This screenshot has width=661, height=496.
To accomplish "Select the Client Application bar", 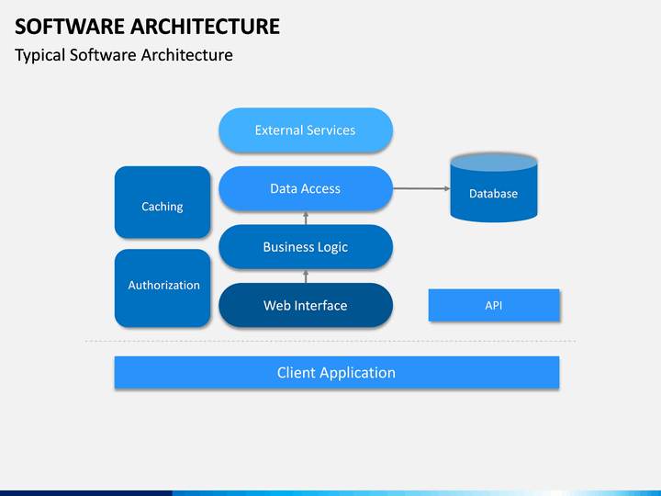I will pyautogui.click(x=337, y=372).
